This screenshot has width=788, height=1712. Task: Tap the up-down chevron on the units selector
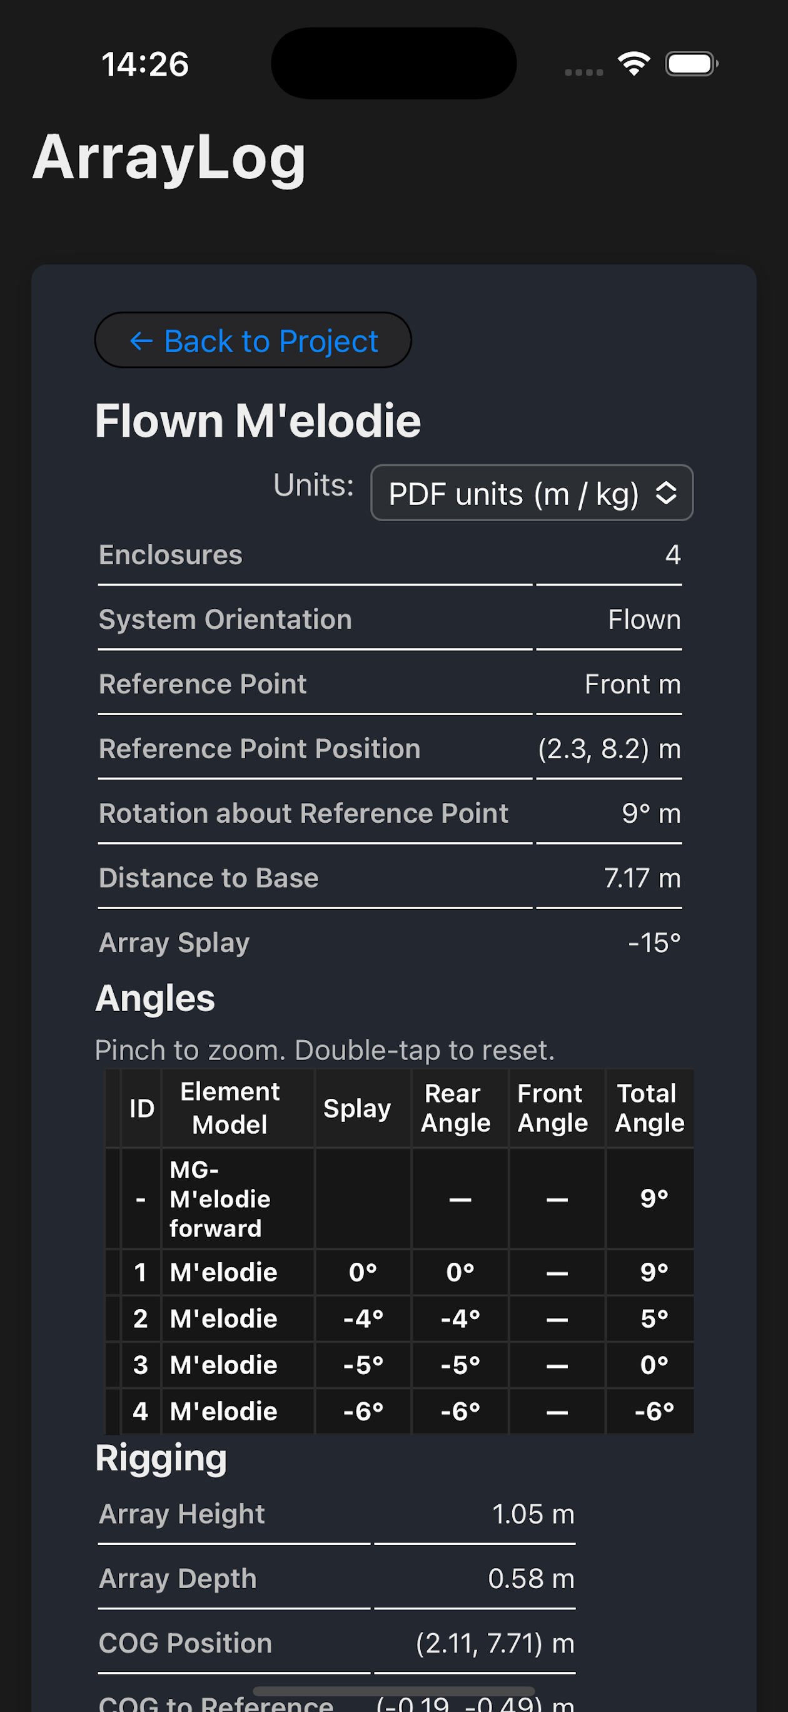point(668,493)
